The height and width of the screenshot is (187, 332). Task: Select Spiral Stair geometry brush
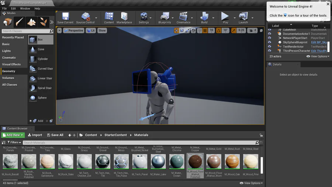coord(41,88)
